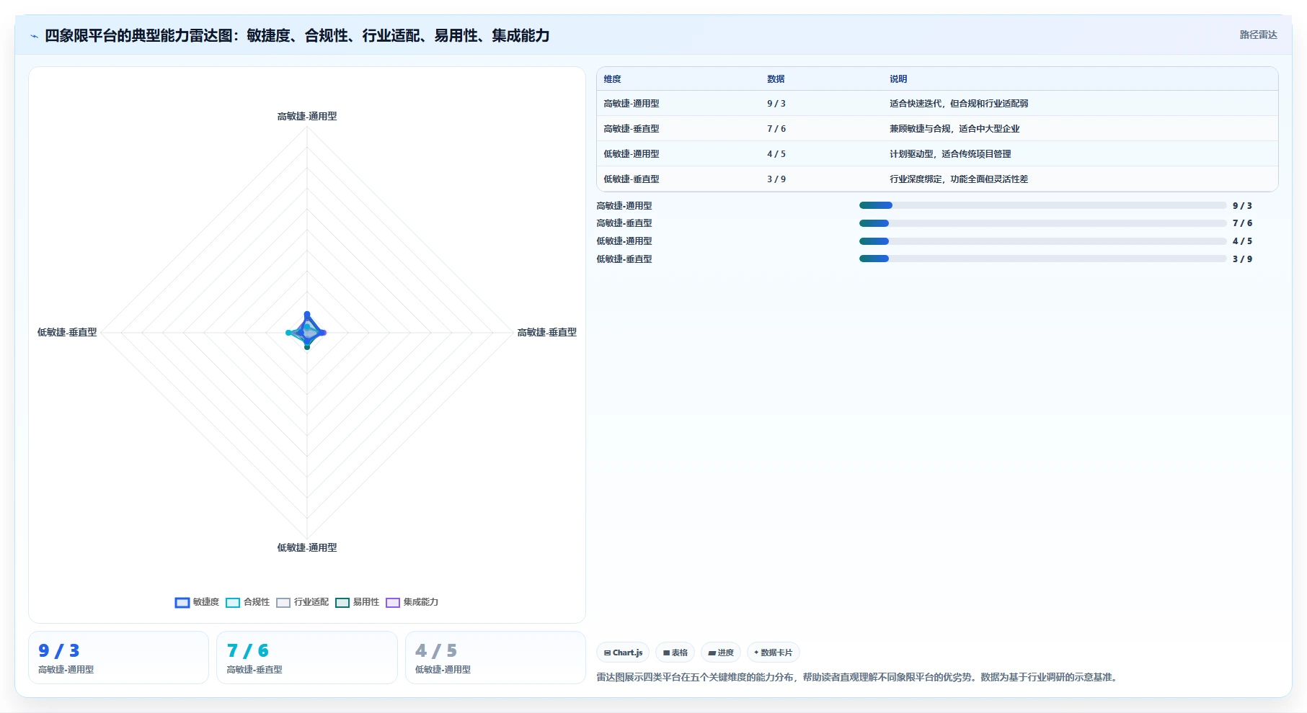Click radar axis label 高敏捷-垂直型 at right

click(547, 333)
